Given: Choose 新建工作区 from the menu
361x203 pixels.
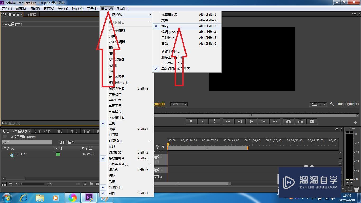Looking at the screenshot, I should 170,51.
